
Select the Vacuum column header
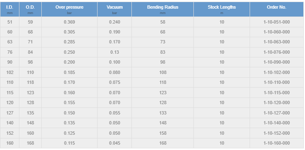click(x=114, y=10)
